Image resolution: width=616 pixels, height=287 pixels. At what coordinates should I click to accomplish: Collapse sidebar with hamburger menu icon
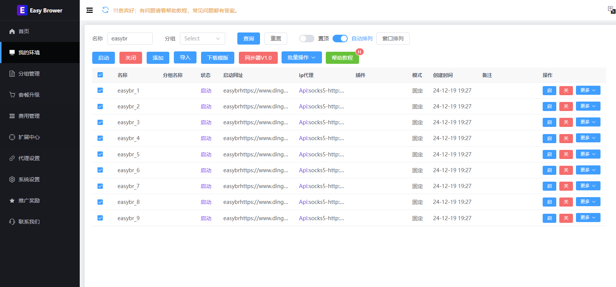click(90, 10)
